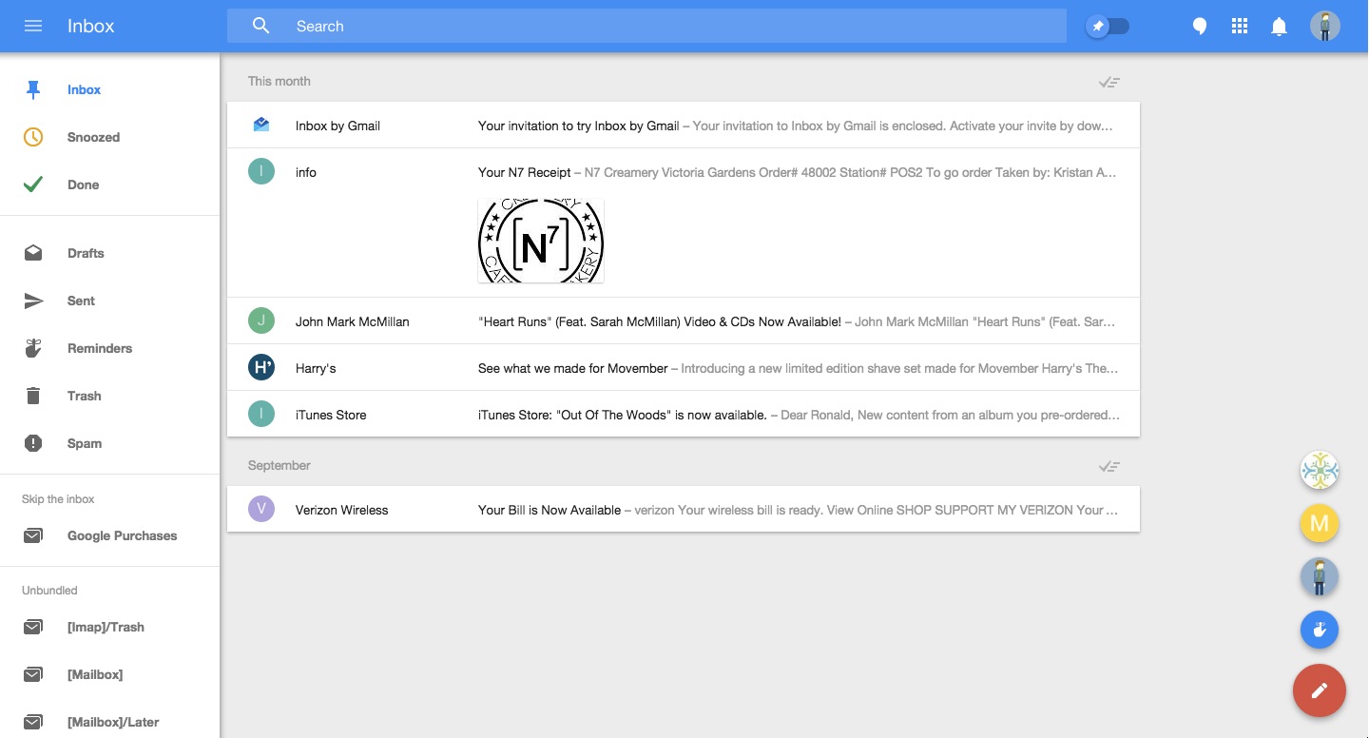
Task: Open the Spam folder
Action: pos(84,443)
